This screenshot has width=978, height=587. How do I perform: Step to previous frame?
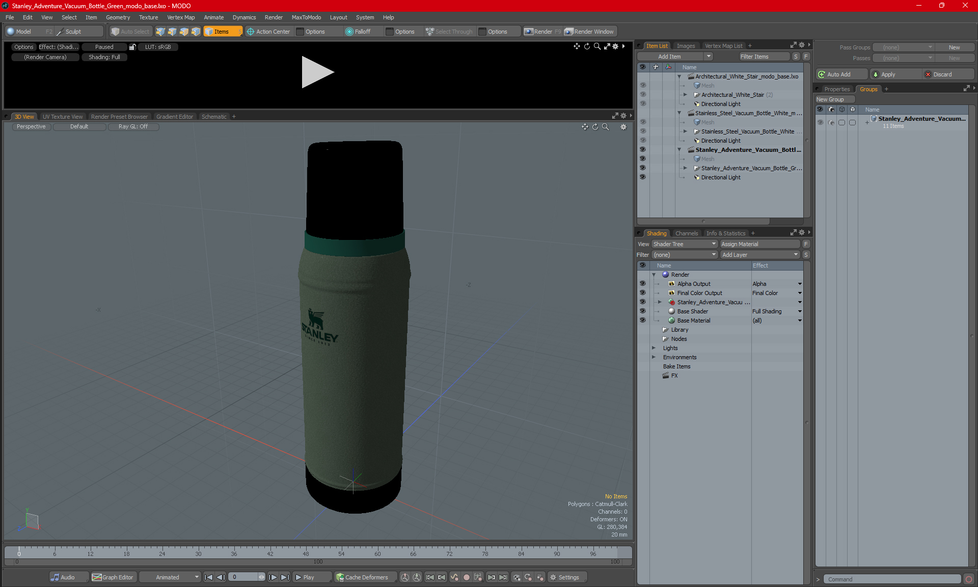221,577
